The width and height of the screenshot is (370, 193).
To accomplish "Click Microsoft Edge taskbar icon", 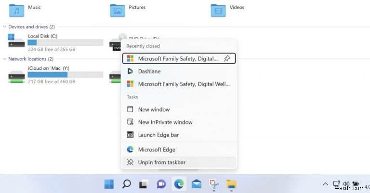I will tap(179, 184).
